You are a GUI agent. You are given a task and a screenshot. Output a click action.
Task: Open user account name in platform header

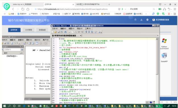pyautogui.click(x=162, y=20)
